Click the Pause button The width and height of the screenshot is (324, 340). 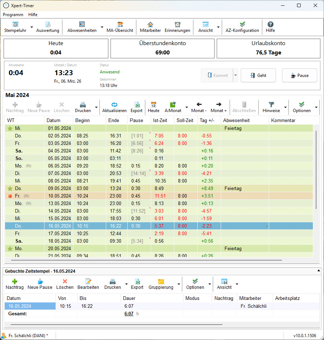[x=300, y=76]
